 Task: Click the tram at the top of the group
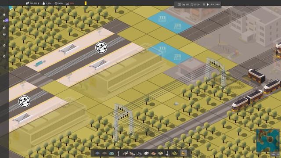click(256, 76)
